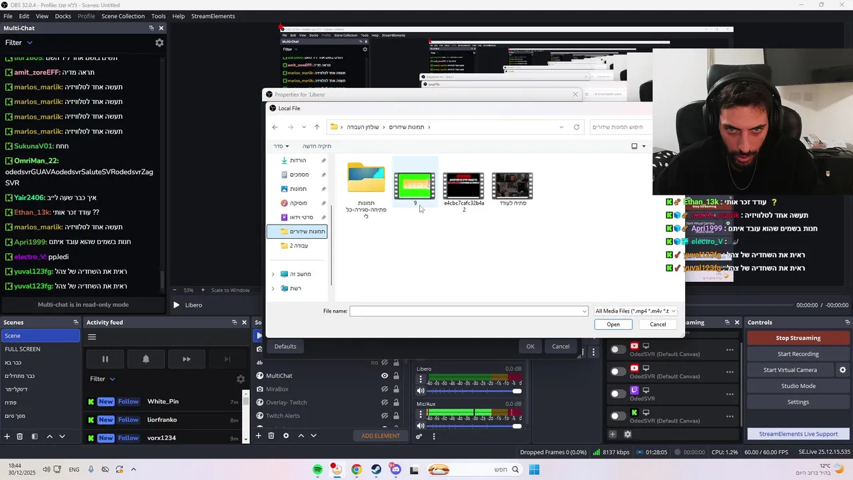Refresh the file dialog folder view
Image resolution: width=853 pixels, height=480 pixels.
[576, 127]
